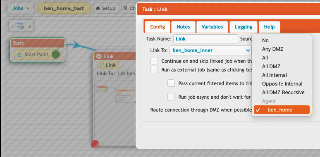Open the Jobs dropdown menu
Viewport: 320px width, 157px height.
pos(21,8)
